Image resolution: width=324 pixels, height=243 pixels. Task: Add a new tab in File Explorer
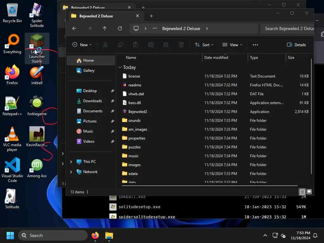(x=151, y=16)
